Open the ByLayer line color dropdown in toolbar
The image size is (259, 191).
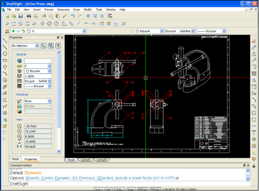pyautogui.click(x=162, y=31)
